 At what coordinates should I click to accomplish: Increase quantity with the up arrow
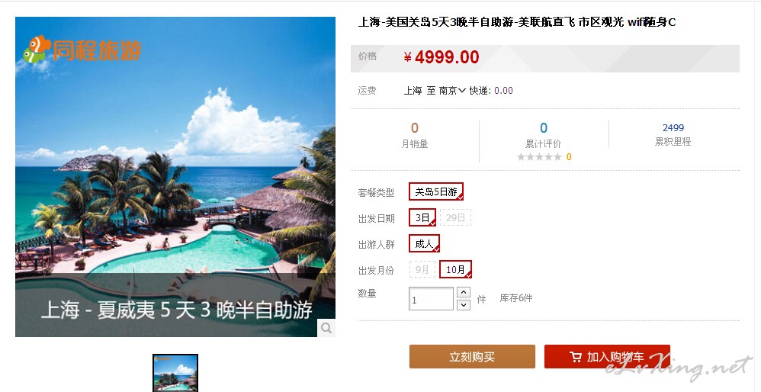464,292
